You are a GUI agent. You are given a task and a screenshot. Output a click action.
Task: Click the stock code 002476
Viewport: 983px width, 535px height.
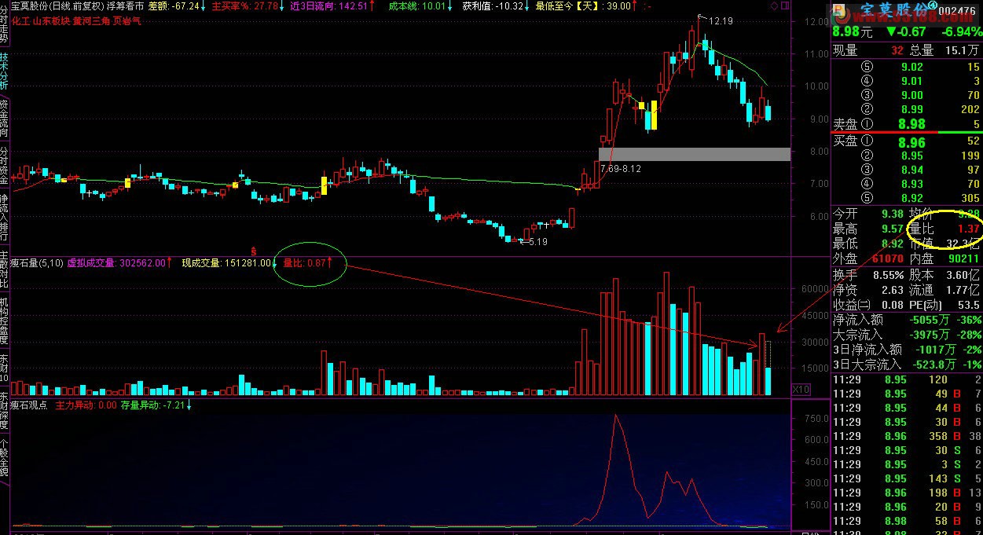click(x=957, y=11)
